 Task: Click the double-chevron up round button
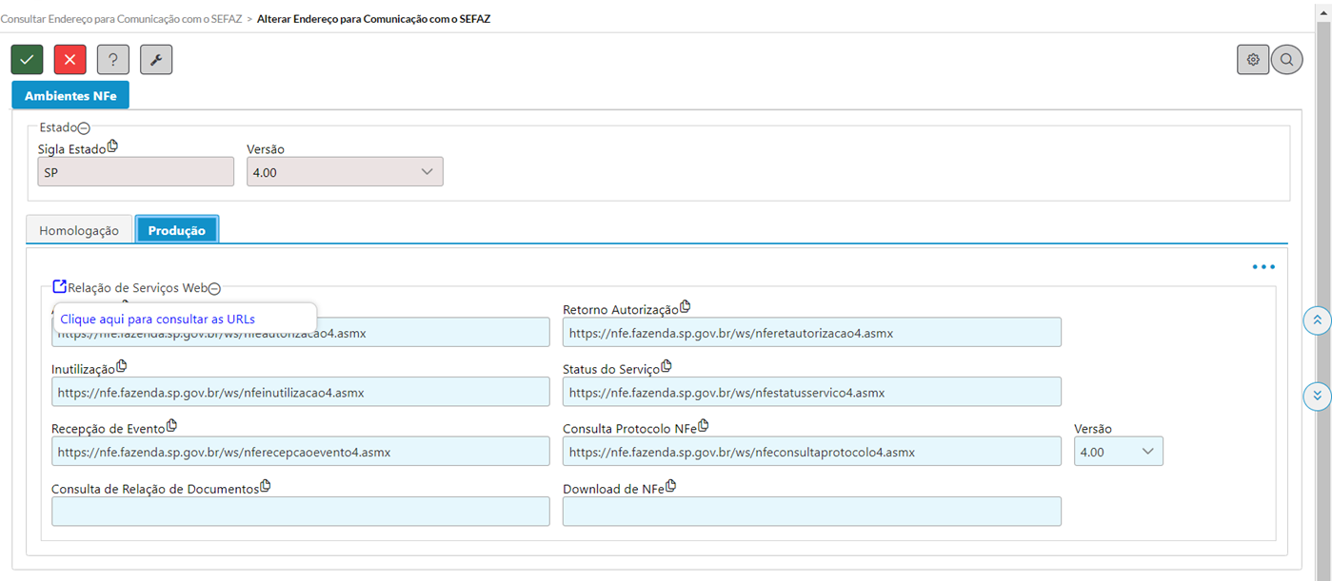[1317, 320]
